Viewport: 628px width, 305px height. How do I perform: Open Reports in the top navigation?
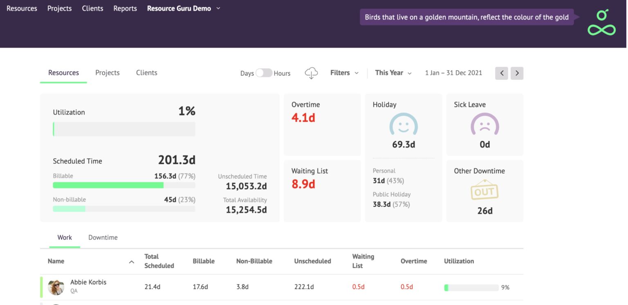coord(125,8)
